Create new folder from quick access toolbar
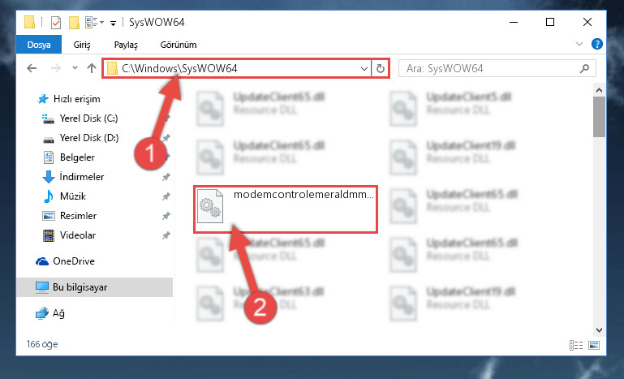 [x=74, y=23]
